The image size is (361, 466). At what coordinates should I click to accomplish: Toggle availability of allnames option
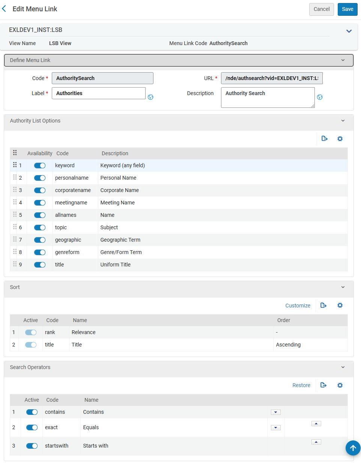[40, 215]
